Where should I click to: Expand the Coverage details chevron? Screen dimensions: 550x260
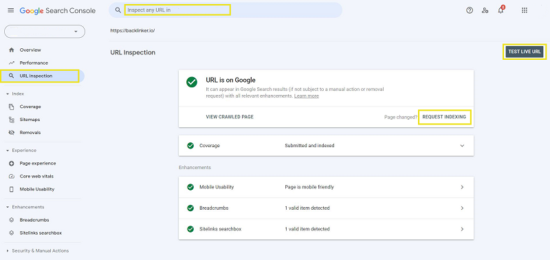462,146
